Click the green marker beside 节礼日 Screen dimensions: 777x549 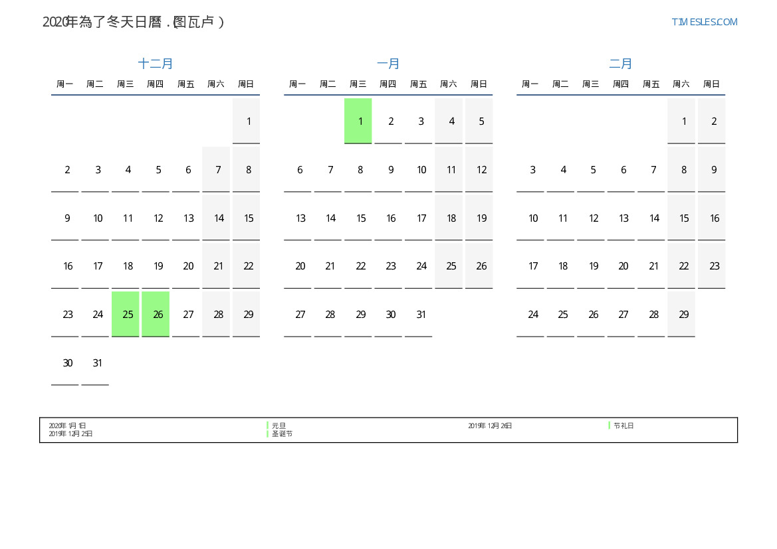point(609,426)
